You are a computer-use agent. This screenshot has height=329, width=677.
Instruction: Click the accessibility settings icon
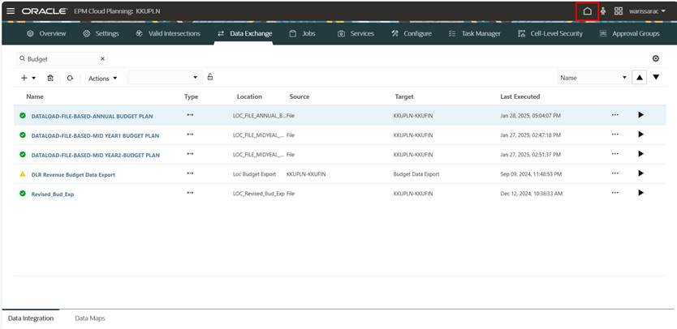[x=603, y=11]
